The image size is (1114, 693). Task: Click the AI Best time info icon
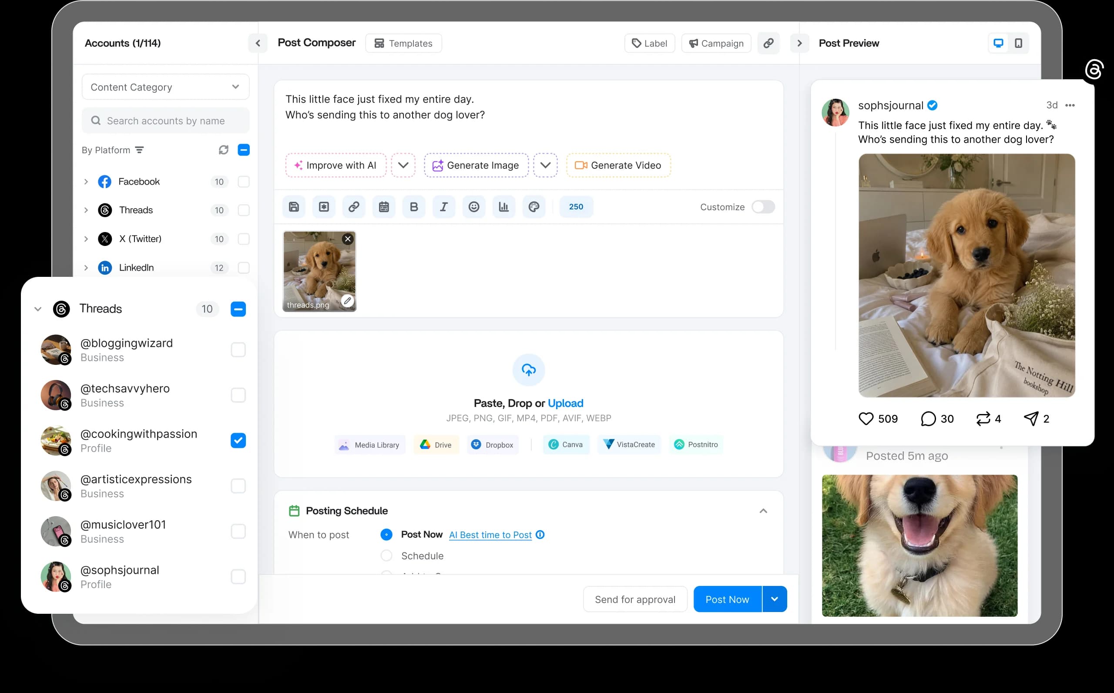(540, 535)
